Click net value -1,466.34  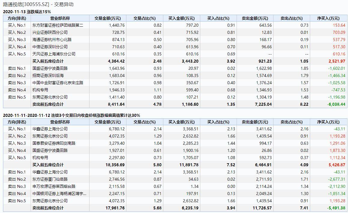point(337,75)
